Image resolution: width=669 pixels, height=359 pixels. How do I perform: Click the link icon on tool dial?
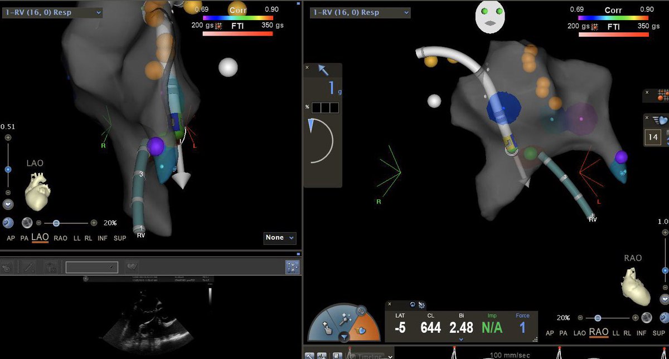(361, 311)
